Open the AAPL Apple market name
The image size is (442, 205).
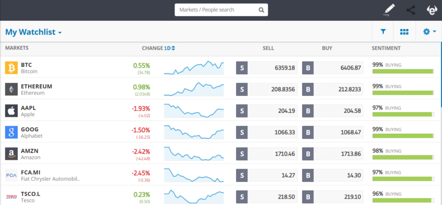[28, 111]
